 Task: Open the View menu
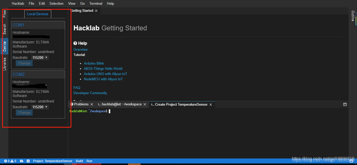72,3
